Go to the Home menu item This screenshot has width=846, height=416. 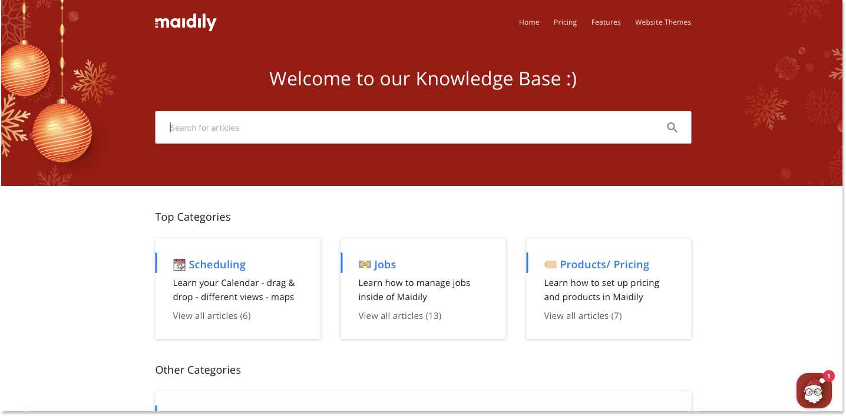529,22
